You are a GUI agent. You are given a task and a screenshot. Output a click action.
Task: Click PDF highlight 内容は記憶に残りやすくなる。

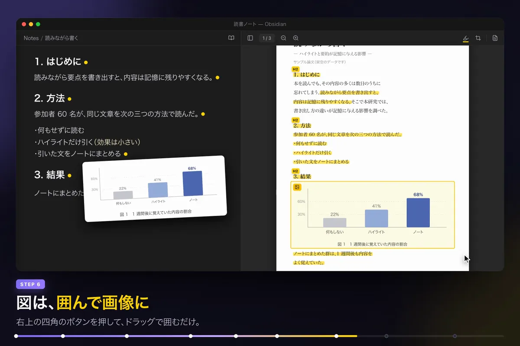point(322,102)
